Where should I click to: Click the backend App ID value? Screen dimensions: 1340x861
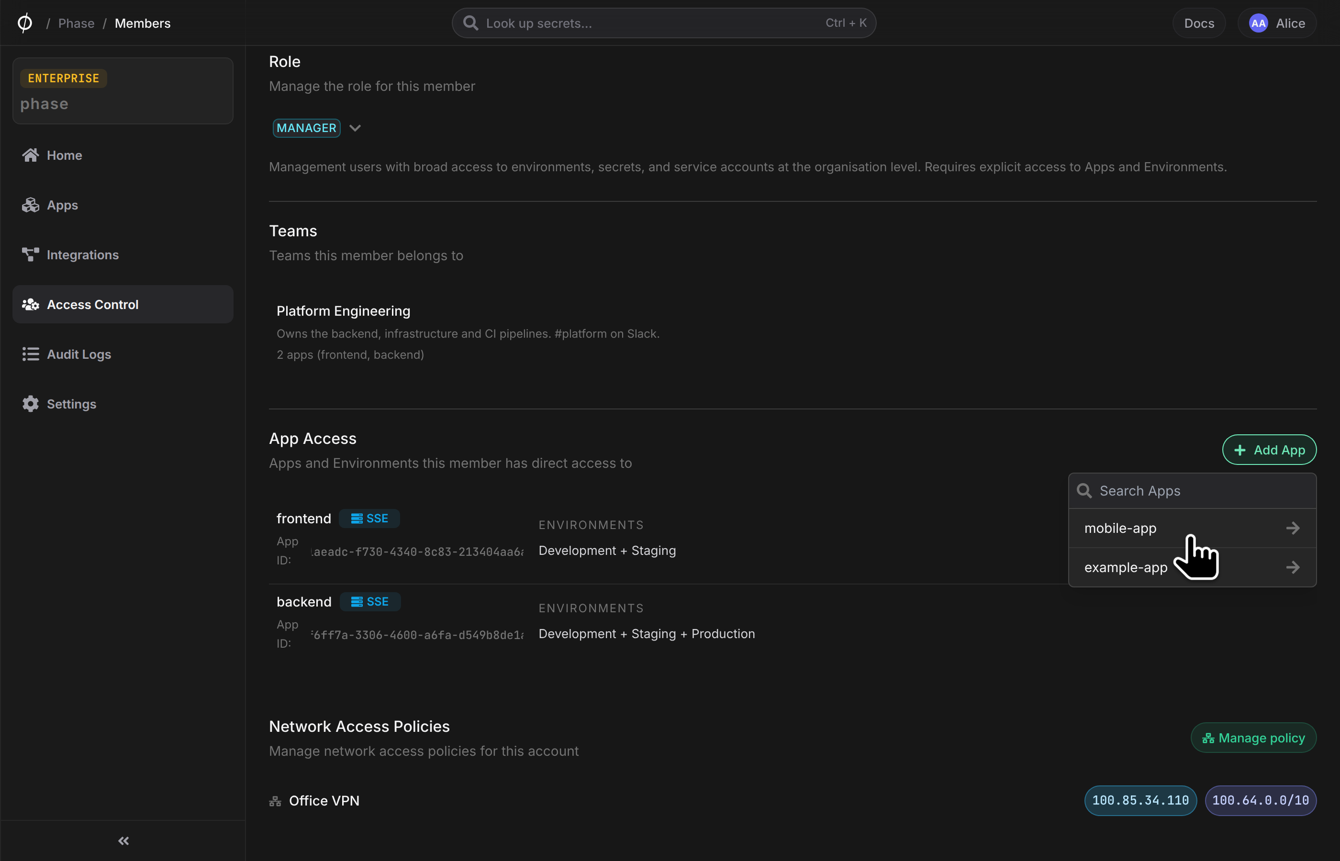pyautogui.click(x=417, y=635)
